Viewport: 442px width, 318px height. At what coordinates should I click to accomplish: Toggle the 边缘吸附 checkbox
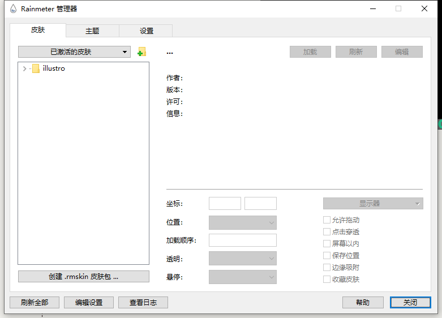pos(327,267)
